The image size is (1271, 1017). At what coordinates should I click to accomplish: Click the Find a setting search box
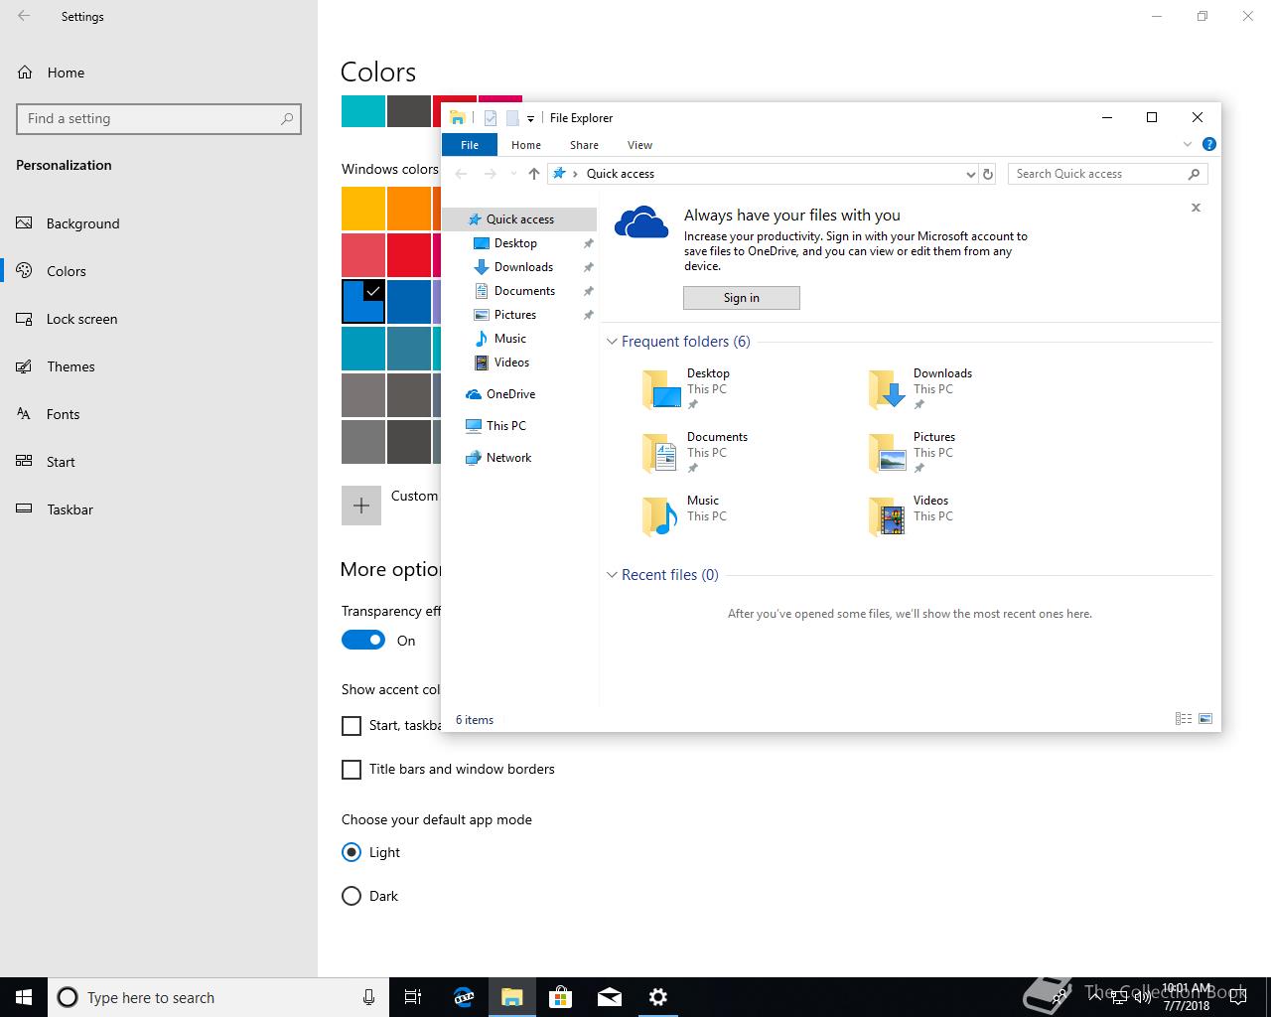pyautogui.click(x=159, y=118)
